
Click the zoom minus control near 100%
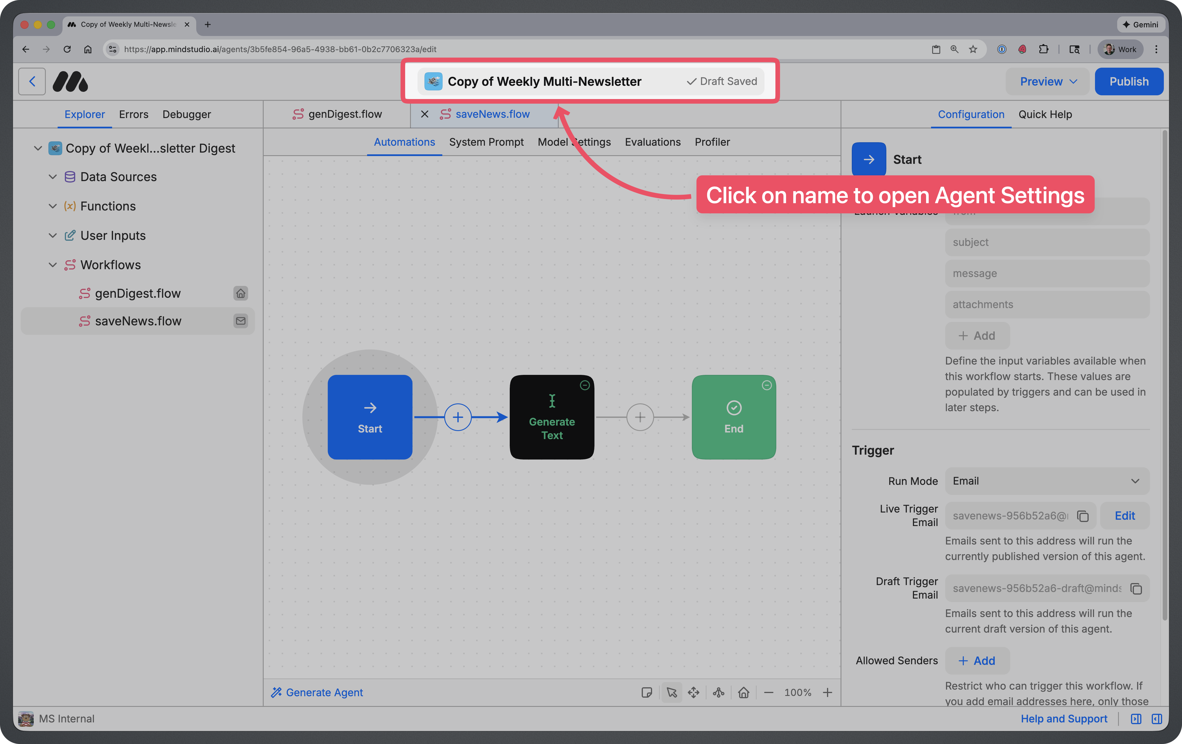[769, 692]
